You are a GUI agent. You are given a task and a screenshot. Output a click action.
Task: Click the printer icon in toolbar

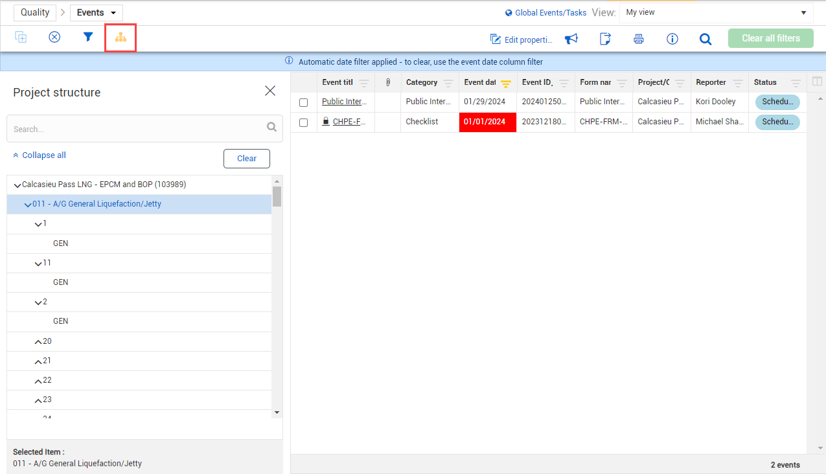point(638,39)
